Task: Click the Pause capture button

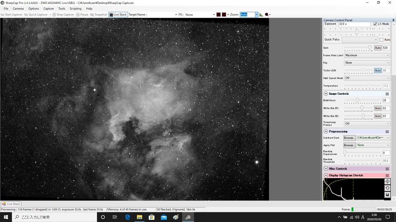Action: pyautogui.click(x=82, y=14)
